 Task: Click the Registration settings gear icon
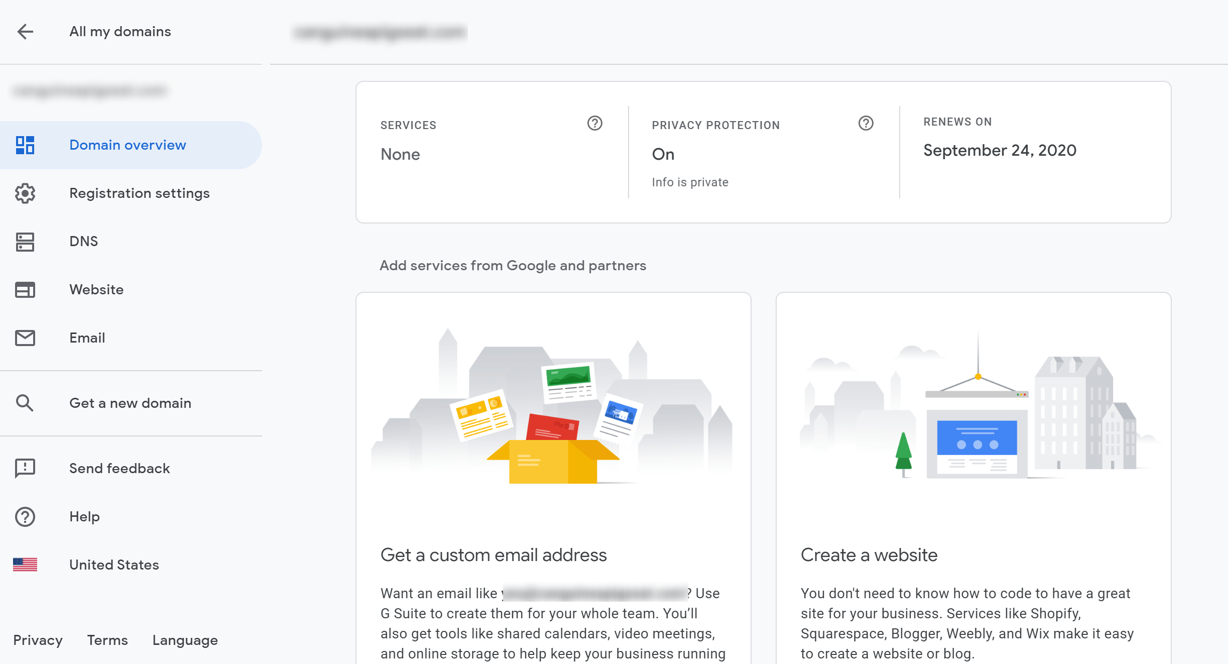(25, 192)
